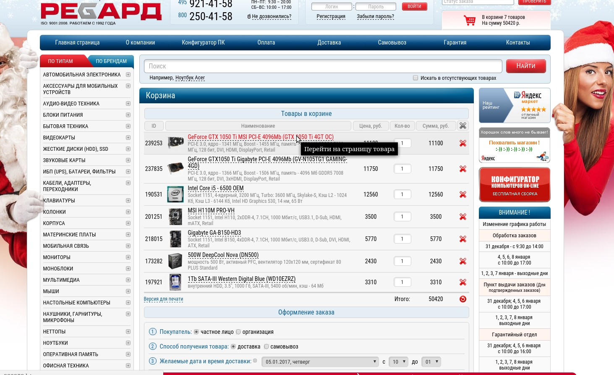Screen dimensions: 614x375
Task: Open Western Digital hard drive thumbnail
Action: click(175, 282)
